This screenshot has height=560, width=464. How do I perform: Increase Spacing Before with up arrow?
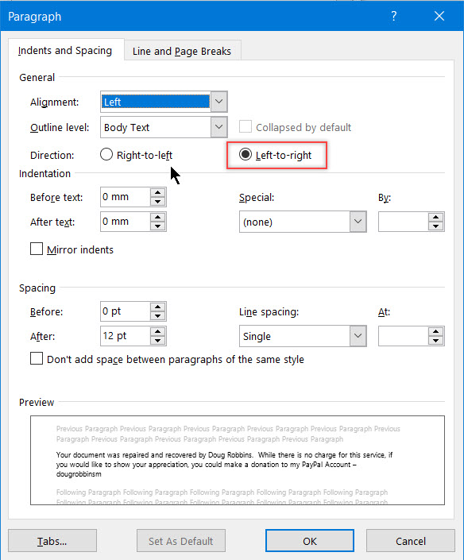(x=157, y=307)
